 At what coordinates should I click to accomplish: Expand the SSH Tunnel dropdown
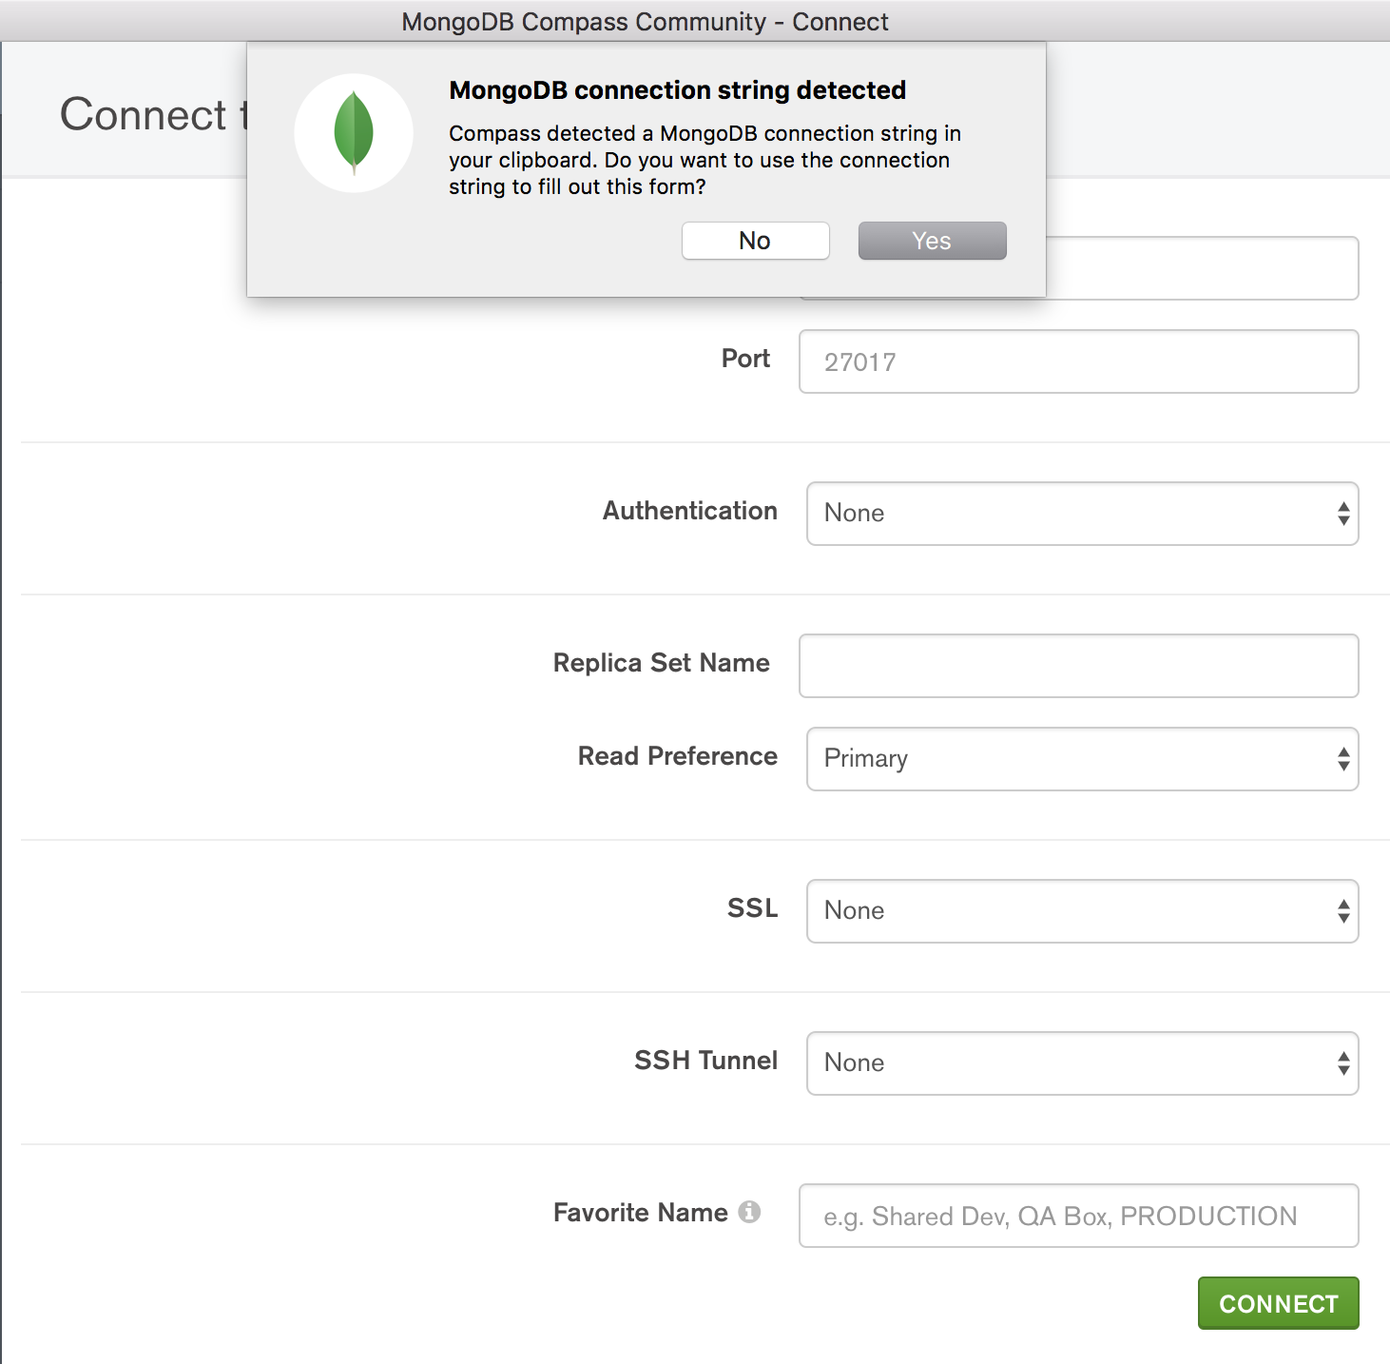pyautogui.click(x=1082, y=1063)
